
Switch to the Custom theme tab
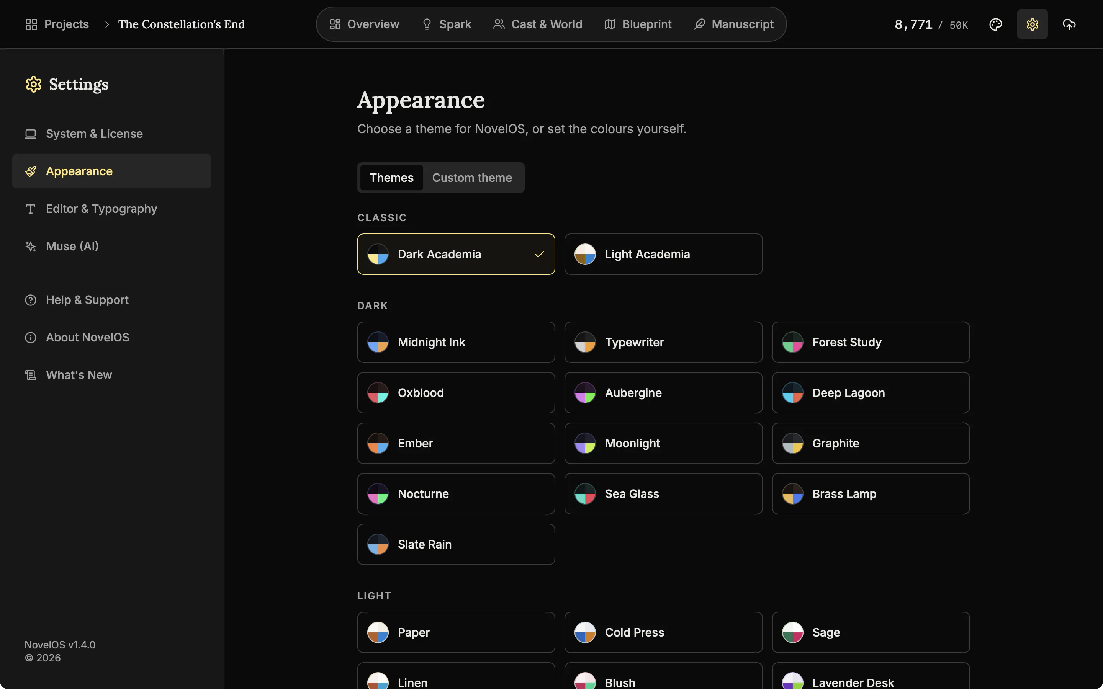pos(472,178)
